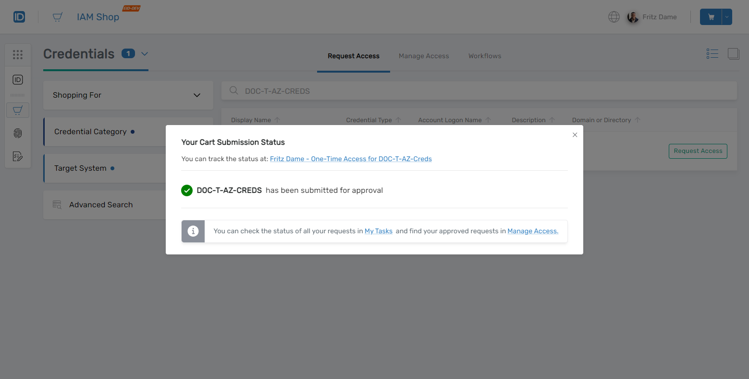Click the globe language icon
Viewport: 749px width, 379px height.
click(614, 16)
